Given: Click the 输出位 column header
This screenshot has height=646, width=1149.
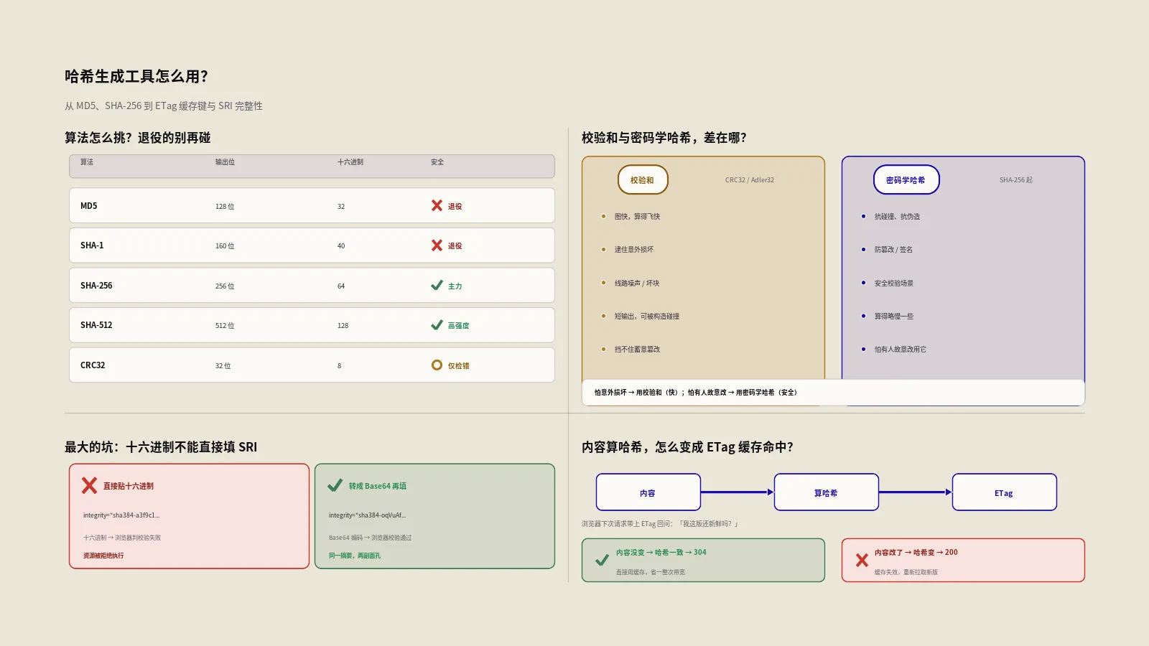Looking at the screenshot, I should 225,162.
